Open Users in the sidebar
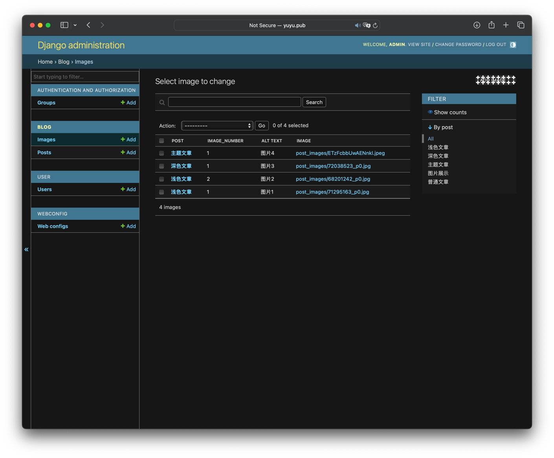The width and height of the screenshot is (554, 458). tap(44, 190)
